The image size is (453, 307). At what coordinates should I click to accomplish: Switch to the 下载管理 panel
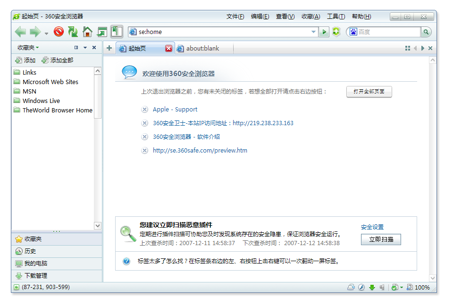57,276
